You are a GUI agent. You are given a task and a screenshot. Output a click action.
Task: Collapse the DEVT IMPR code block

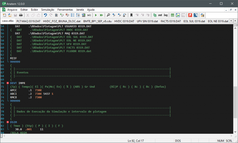point(7,83)
